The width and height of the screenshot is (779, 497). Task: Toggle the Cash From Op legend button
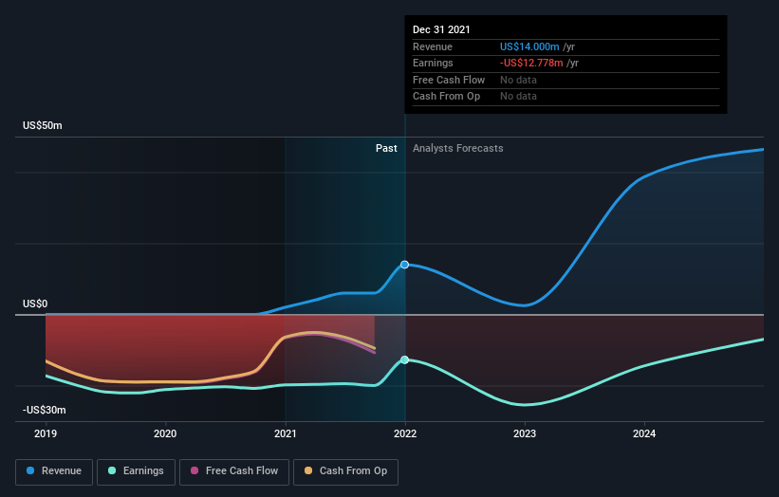(345, 471)
